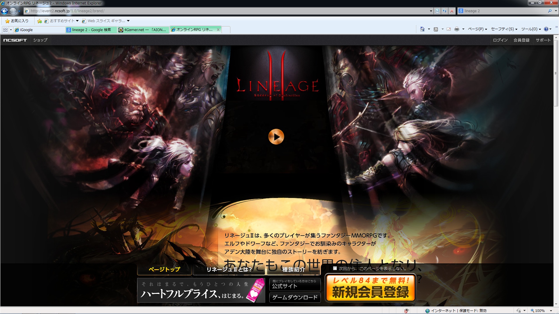Click the Home icon in command bar
The width and height of the screenshot is (559, 314).
coord(422,29)
